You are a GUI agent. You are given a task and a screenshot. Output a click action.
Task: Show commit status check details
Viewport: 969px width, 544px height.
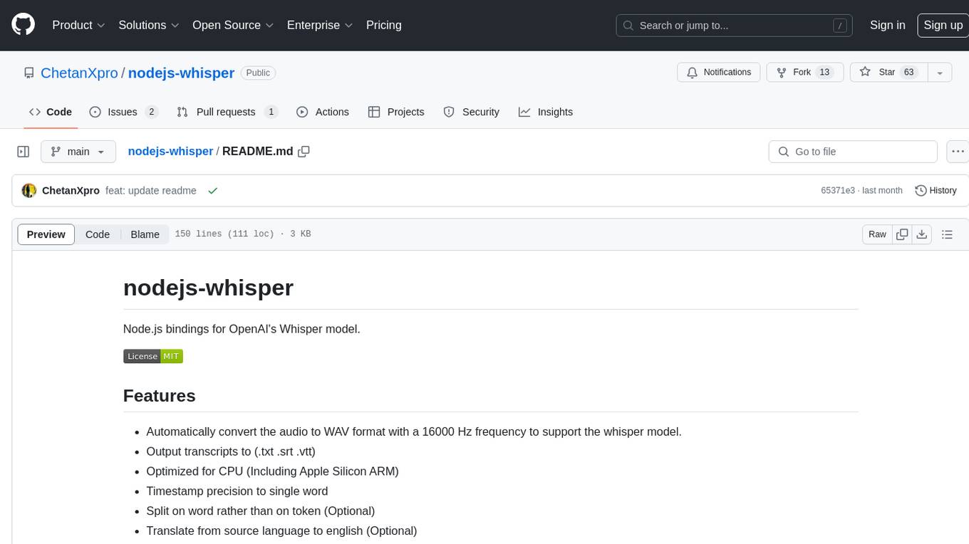tap(212, 191)
